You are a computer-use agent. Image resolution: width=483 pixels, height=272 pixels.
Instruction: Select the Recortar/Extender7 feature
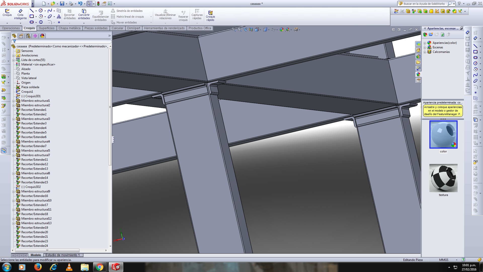tap(34, 146)
